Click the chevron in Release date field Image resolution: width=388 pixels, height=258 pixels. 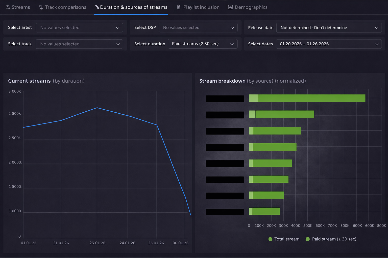tap(376, 28)
